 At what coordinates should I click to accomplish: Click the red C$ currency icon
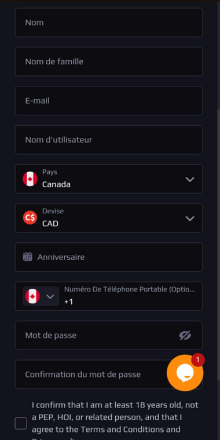point(30,218)
